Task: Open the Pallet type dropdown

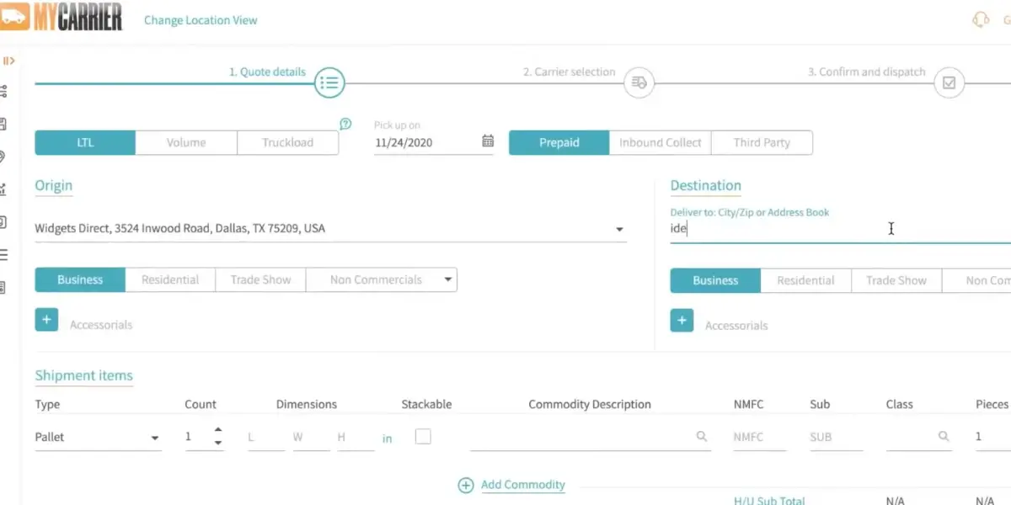Action: pos(155,438)
